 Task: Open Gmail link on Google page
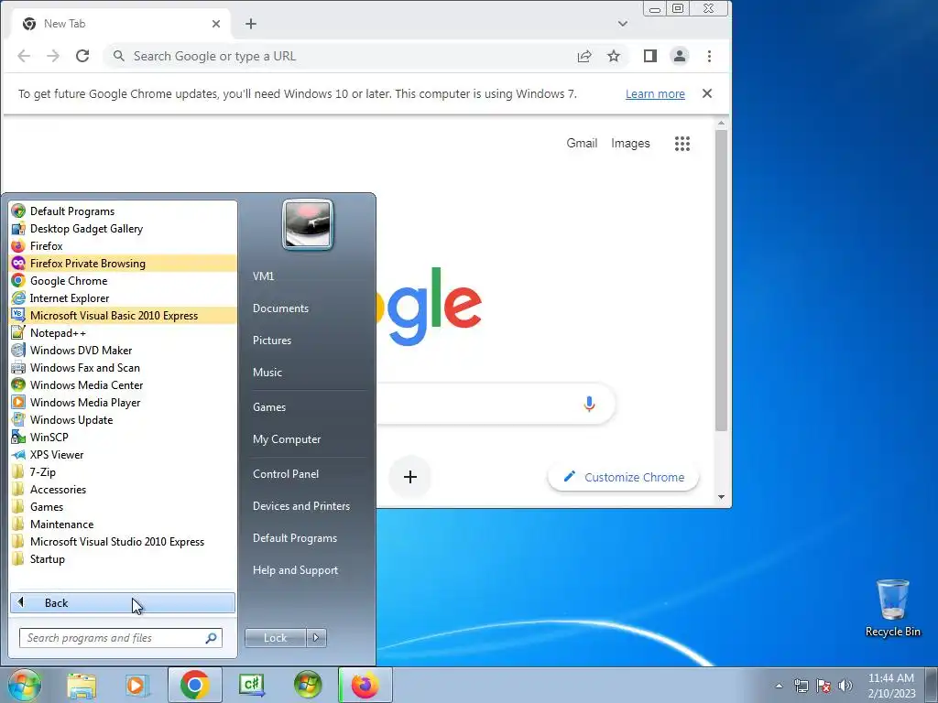click(x=582, y=144)
